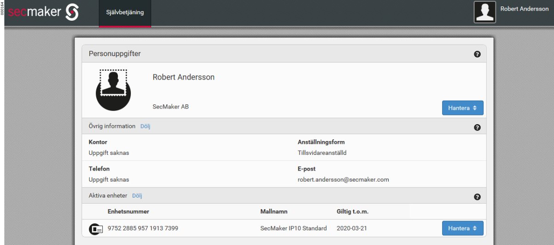Click the robert.andersson@secmaker.com email
The image size is (554, 245).
pyautogui.click(x=343, y=180)
